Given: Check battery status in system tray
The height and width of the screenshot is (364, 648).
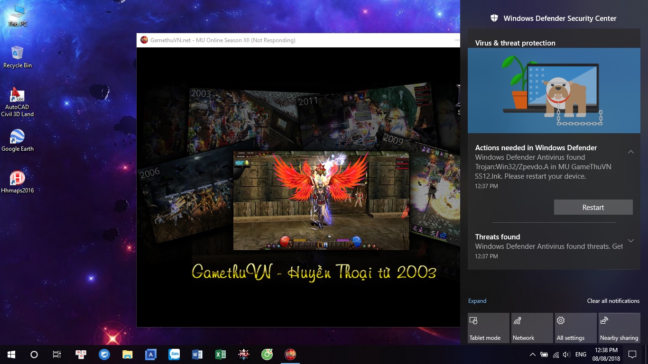Looking at the screenshot, I should click(x=544, y=355).
